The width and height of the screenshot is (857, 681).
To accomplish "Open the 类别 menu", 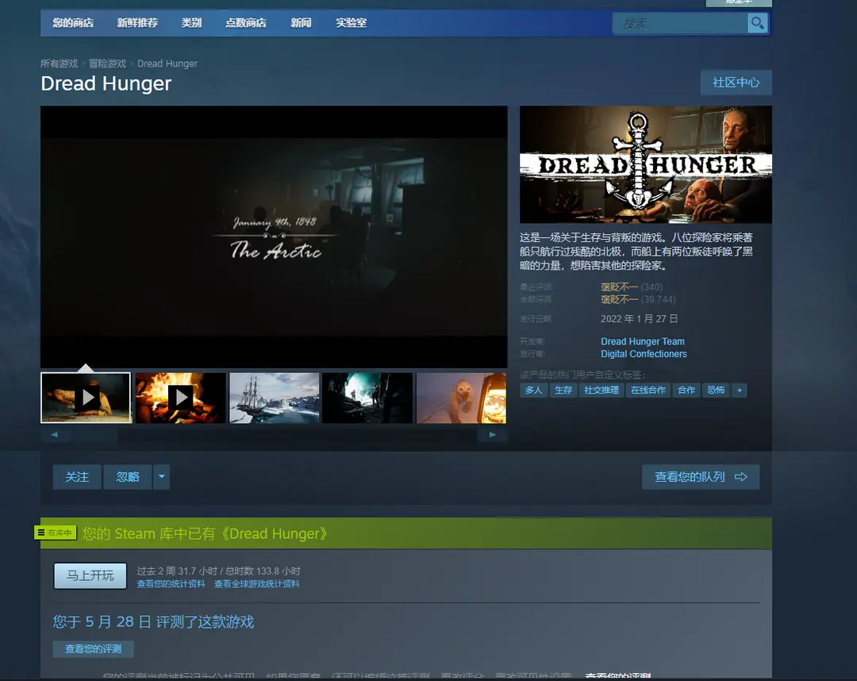I will tap(191, 23).
